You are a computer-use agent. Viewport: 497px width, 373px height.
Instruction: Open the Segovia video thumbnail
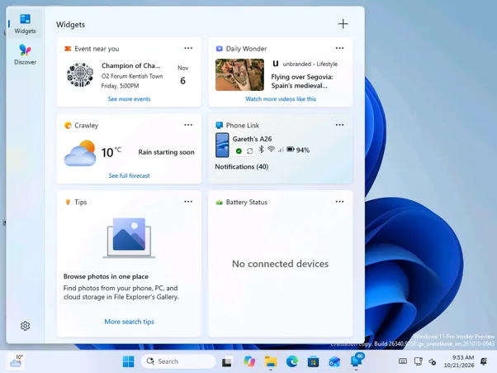(x=239, y=74)
